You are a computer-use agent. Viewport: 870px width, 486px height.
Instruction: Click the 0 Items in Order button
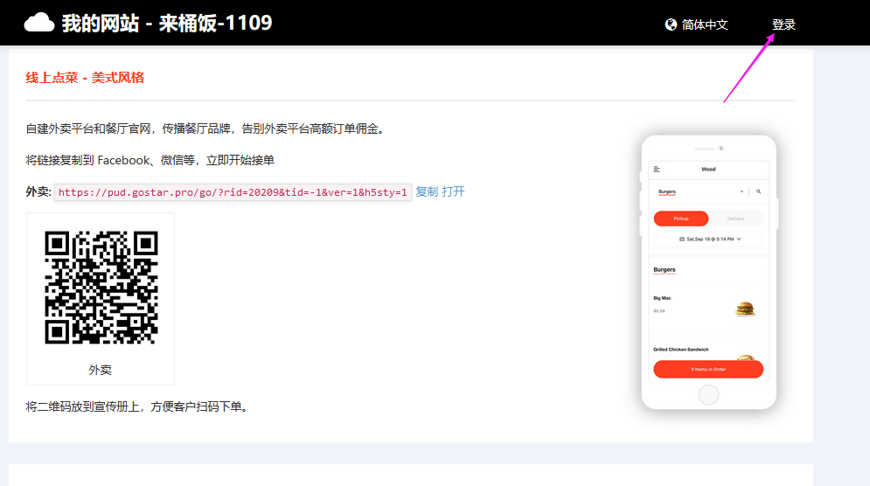point(708,369)
